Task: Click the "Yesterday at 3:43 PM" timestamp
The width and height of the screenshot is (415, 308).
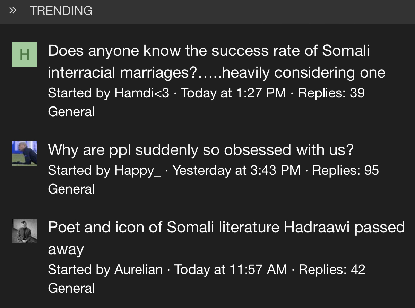Action: click(236, 170)
